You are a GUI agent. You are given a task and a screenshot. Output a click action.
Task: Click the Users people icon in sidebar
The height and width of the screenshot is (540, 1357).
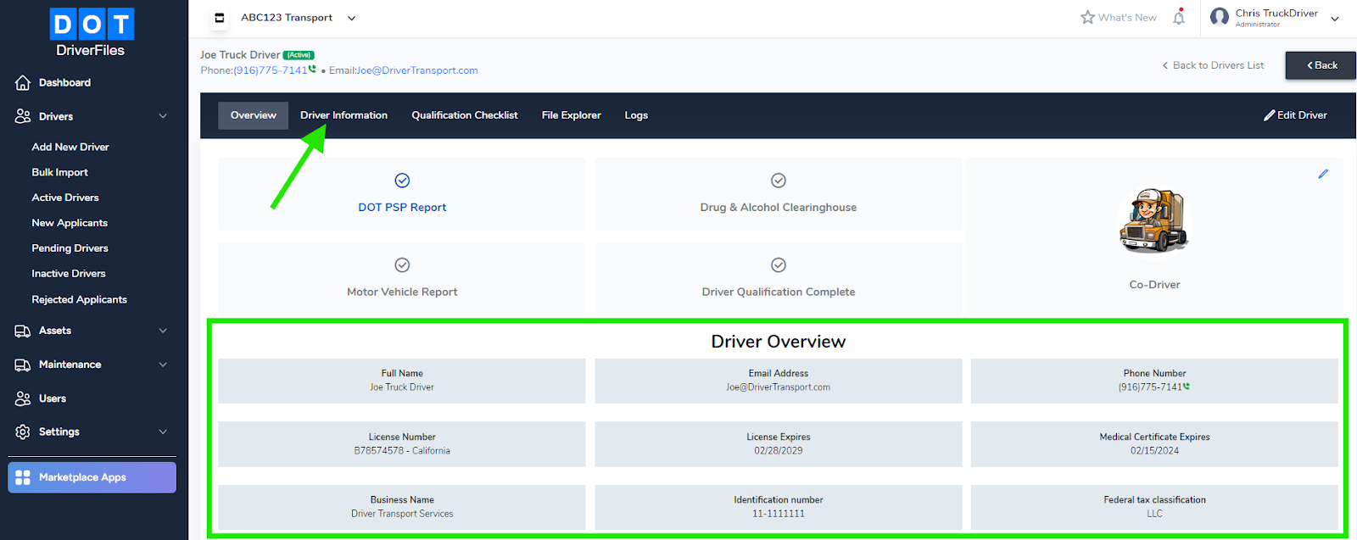coord(23,398)
